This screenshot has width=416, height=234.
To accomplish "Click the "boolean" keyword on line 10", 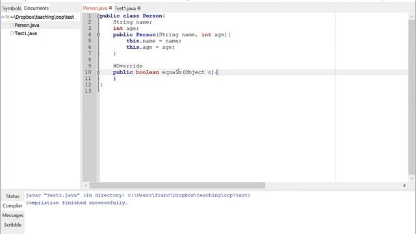I will pyautogui.click(x=148, y=72).
